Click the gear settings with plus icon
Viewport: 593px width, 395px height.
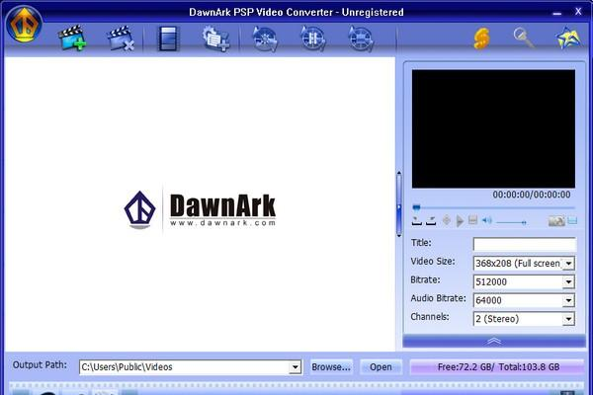[x=215, y=39]
